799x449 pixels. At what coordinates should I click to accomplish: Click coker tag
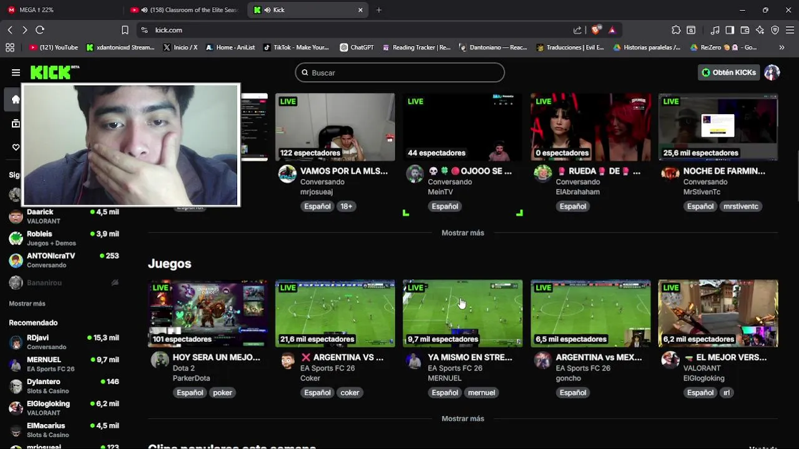click(350, 392)
